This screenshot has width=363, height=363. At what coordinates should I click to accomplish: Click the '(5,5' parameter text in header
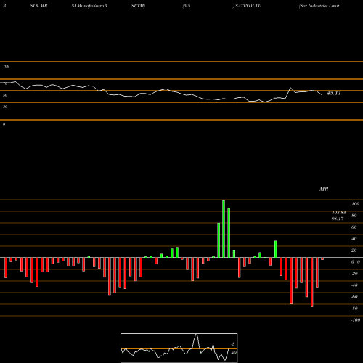pyautogui.click(x=187, y=6)
